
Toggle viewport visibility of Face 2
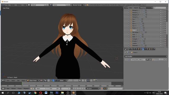click(161, 30)
